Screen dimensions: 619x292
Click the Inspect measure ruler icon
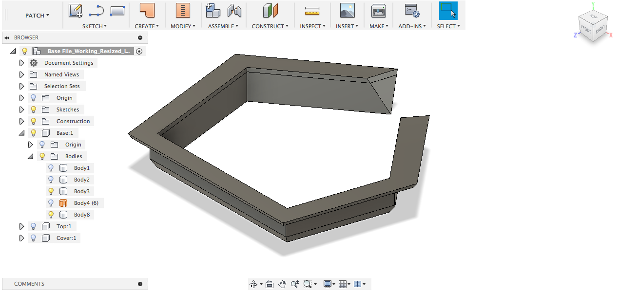coord(312,10)
